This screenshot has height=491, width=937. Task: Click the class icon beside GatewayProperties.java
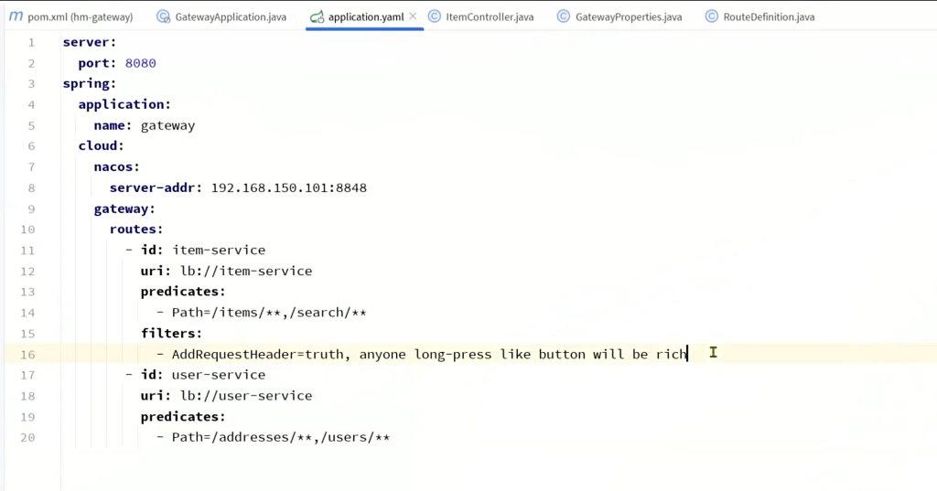click(x=564, y=16)
